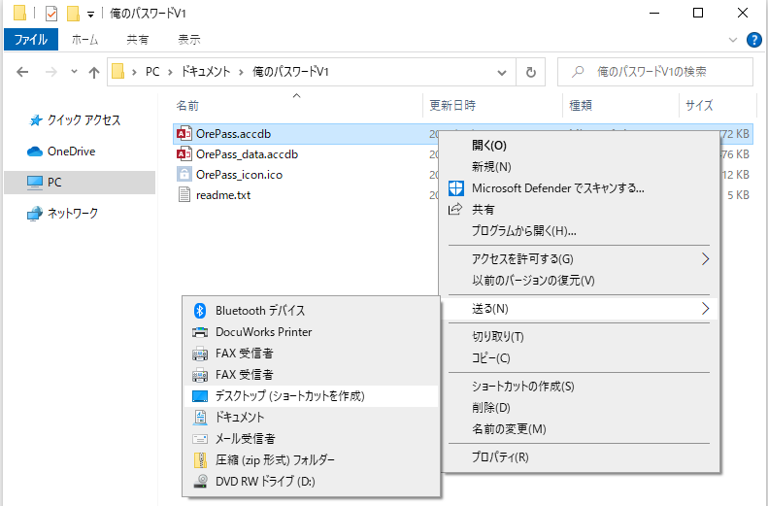Click the up-arrow navigation button
The width and height of the screenshot is (768, 506).
[x=94, y=72]
